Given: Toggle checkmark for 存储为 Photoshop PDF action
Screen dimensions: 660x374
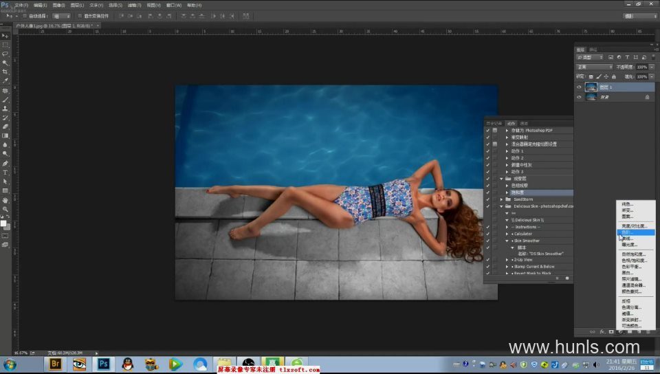Looking at the screenshot, I should [x=488, y=131].
